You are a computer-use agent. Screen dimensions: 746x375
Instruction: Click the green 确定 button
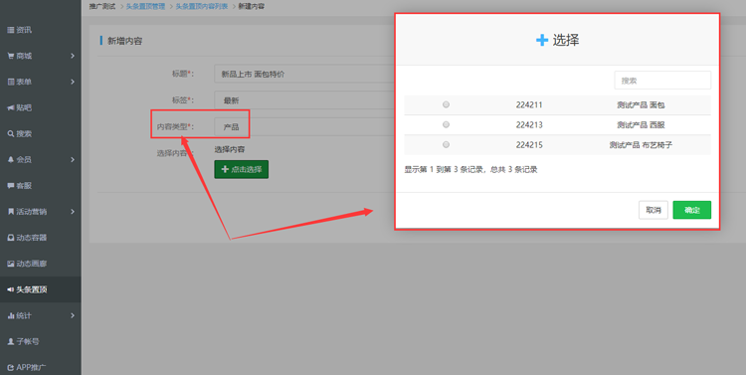coord(691,210)
